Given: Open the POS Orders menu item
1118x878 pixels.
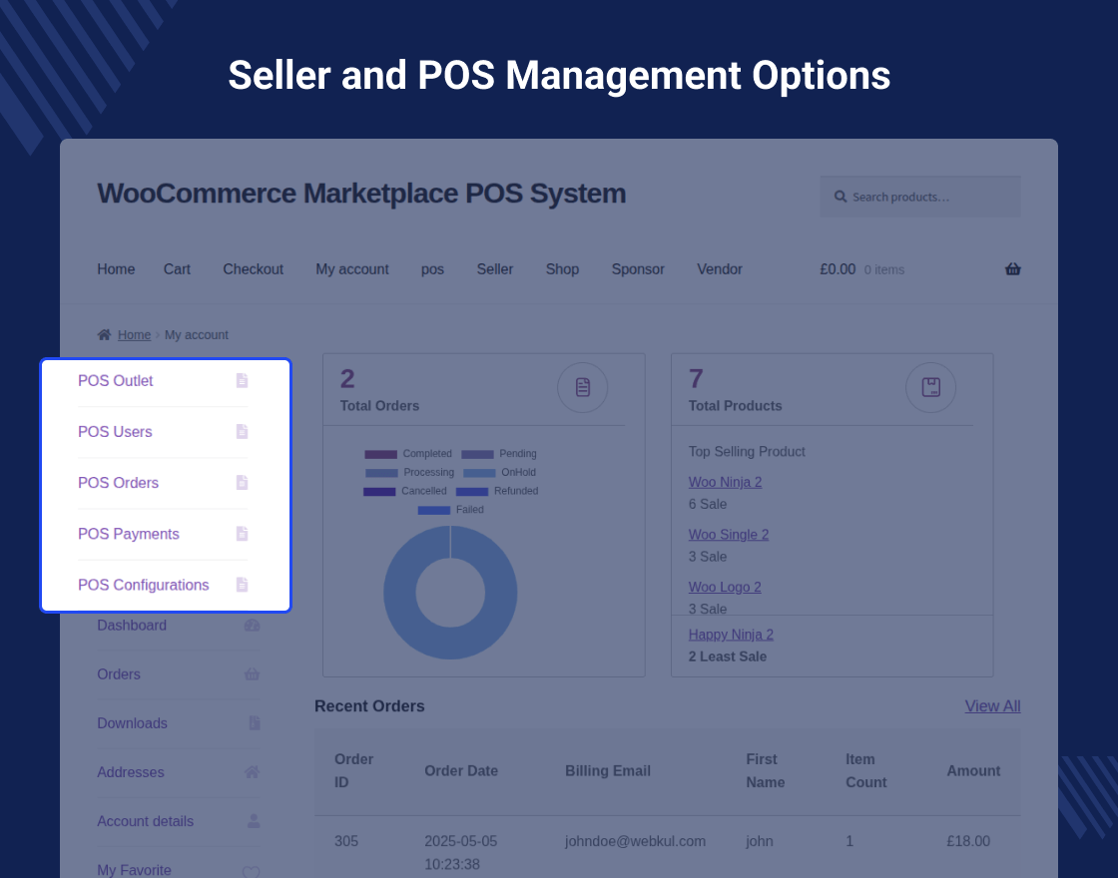Looking at the screenshot, I should [119, 483].
